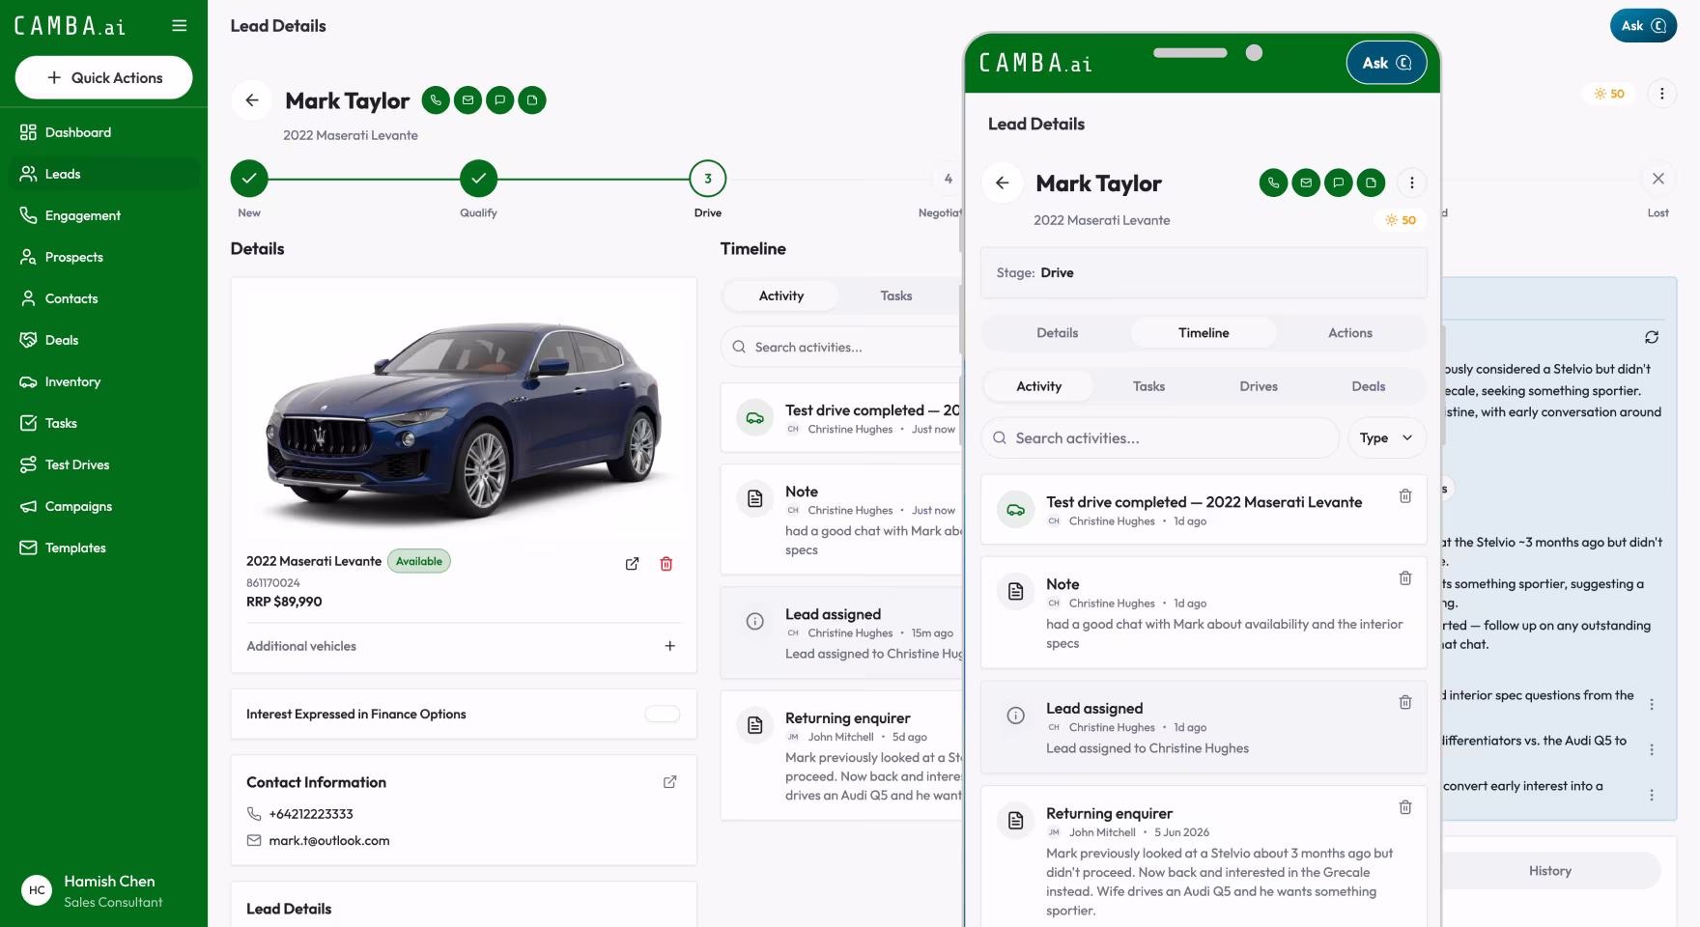
Task: Go back using the desktop back arrow
Action: [x=252, y=100]
